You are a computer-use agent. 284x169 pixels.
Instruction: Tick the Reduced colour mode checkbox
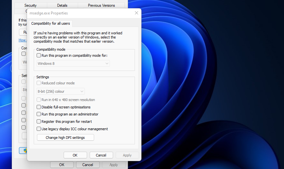click(x=39, y=83)
